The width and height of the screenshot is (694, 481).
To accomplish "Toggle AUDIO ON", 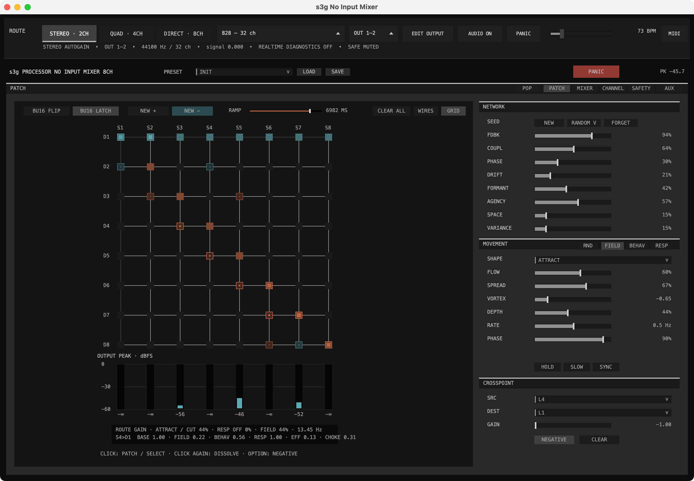I will coord(480,34).
